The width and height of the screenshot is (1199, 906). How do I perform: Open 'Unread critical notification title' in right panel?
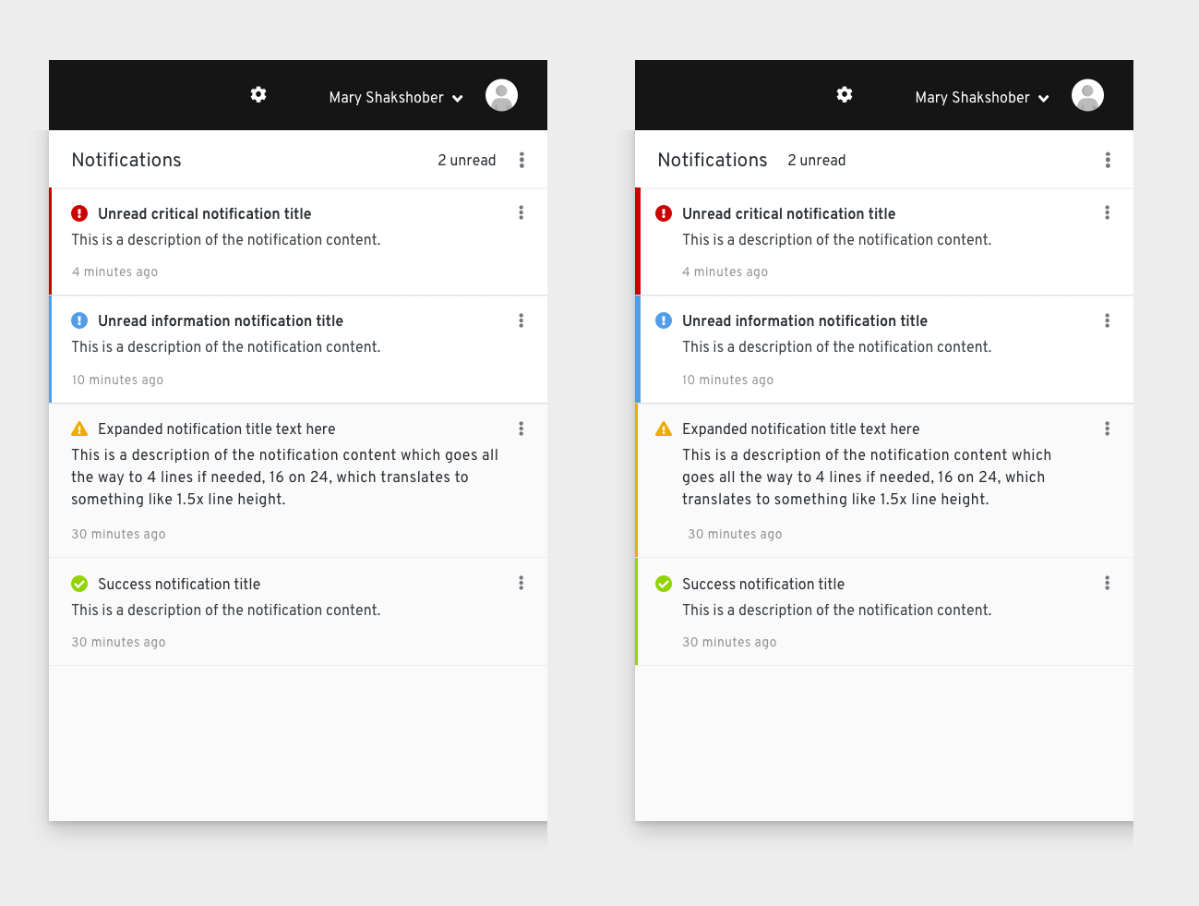(x=789, y=213)
